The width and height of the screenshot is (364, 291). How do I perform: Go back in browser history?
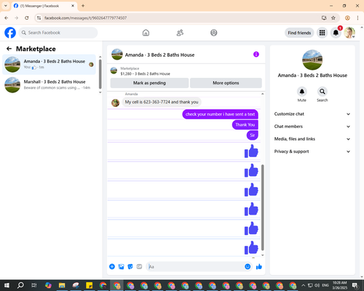(x=7, y=18)
